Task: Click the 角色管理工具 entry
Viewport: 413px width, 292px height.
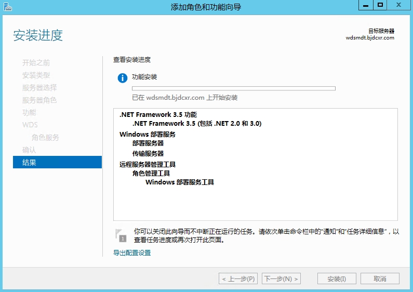Action: point(151,174)
